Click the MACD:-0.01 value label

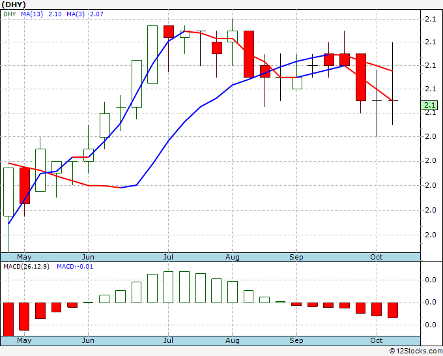pyautogui.click(x=75, y=267)
